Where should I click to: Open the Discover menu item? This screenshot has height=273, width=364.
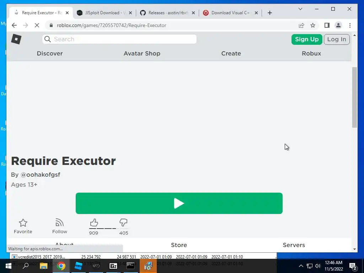click(50, 53)
